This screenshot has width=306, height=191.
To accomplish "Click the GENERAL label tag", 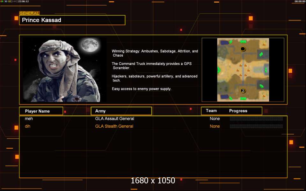I will 29,13.
